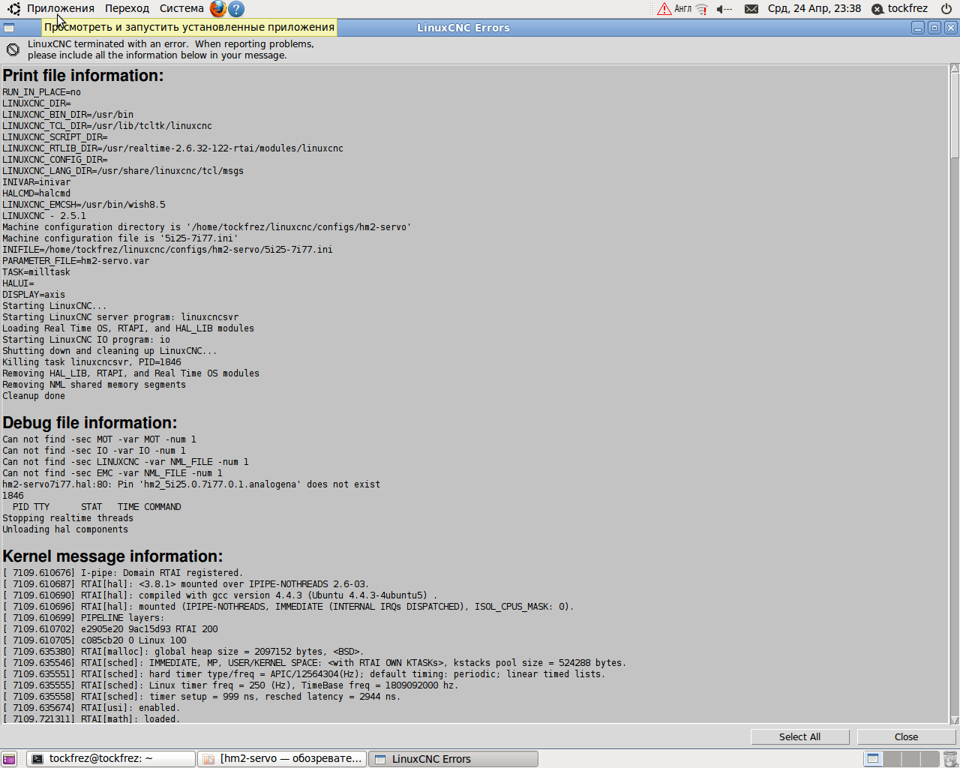Click the 'TASK=milltask' line
Screen dimensions: 960x768
coord(36,272)
